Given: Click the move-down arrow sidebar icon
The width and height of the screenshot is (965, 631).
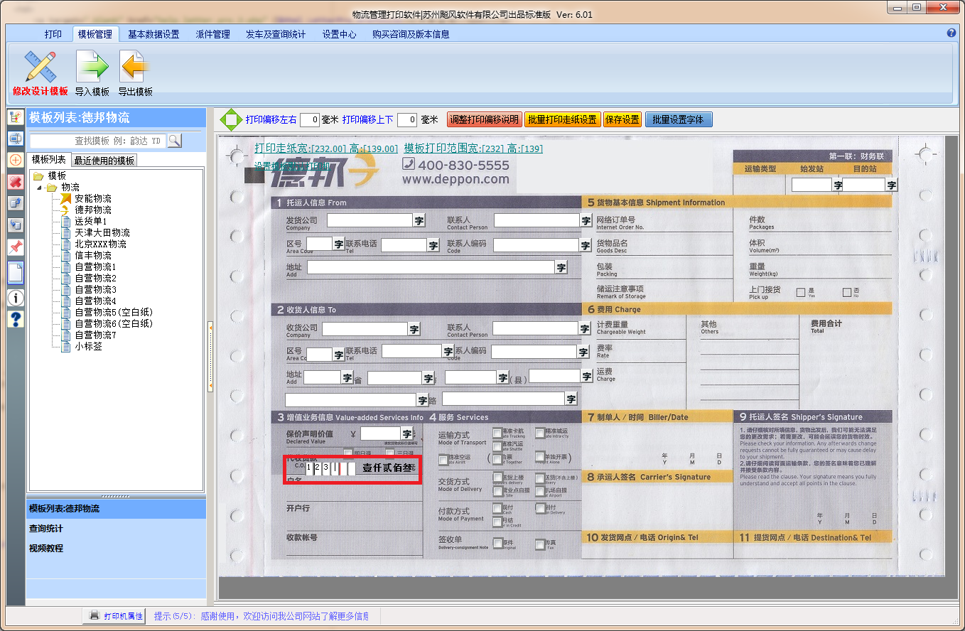Looking at the screenshot, I should [16, 225].
